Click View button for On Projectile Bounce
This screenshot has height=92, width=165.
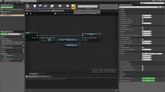click(148, 78)
